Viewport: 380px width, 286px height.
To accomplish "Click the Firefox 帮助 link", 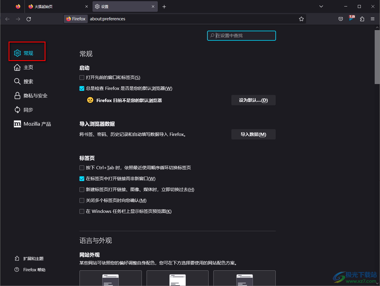I will click(x=30, y=270).
